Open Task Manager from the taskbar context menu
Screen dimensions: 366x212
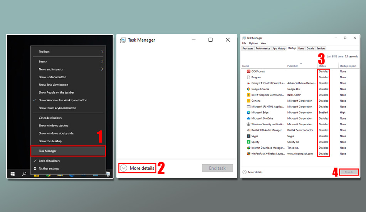(68, 151)
